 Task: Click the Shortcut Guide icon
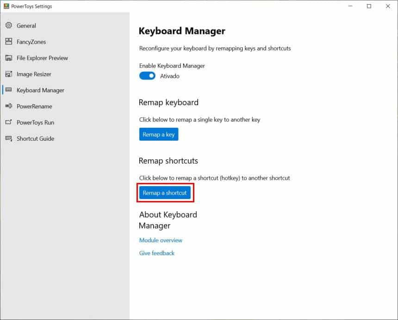point(9,138)
